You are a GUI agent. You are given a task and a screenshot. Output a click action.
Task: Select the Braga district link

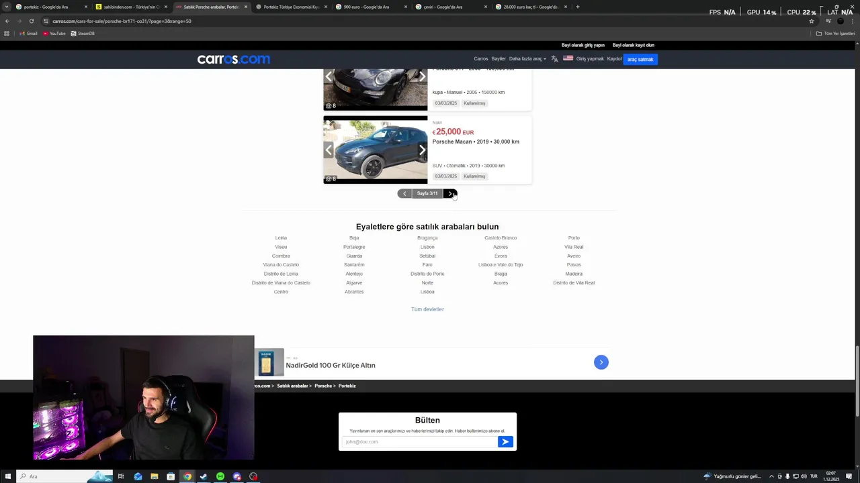click(501, 274)
